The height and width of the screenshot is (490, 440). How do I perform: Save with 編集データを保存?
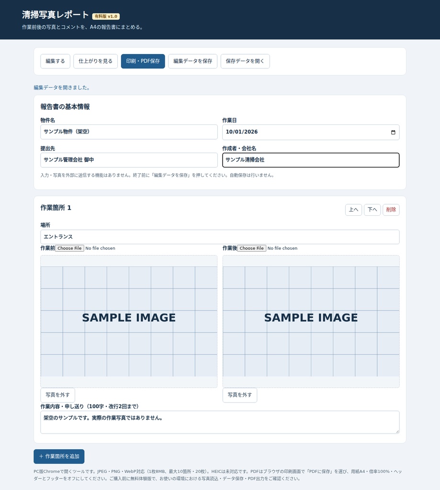point(192,61)
